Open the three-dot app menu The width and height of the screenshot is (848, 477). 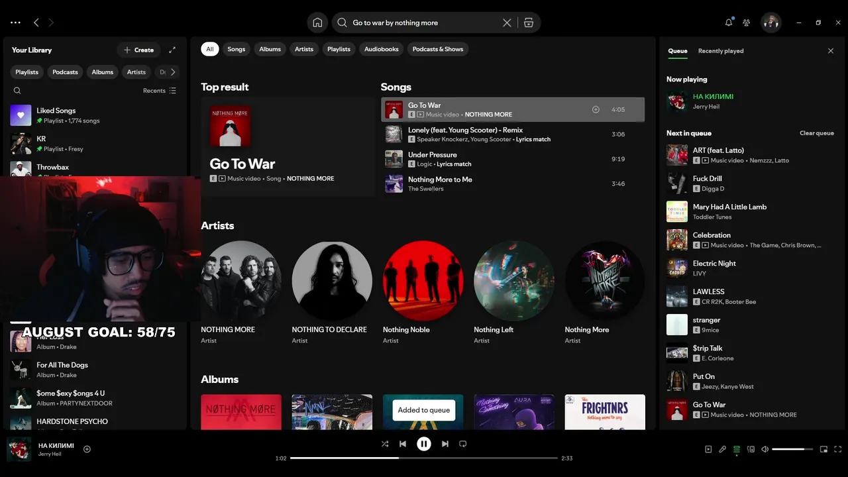pos(15,23)
